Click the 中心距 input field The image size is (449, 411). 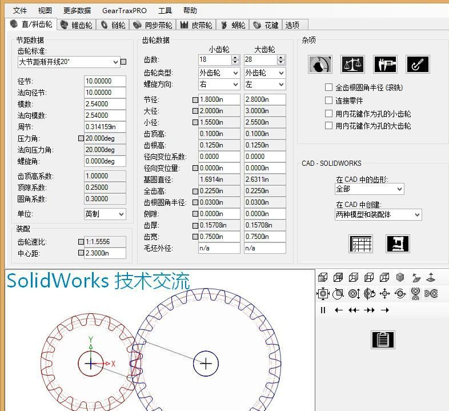tap(105, 253)
